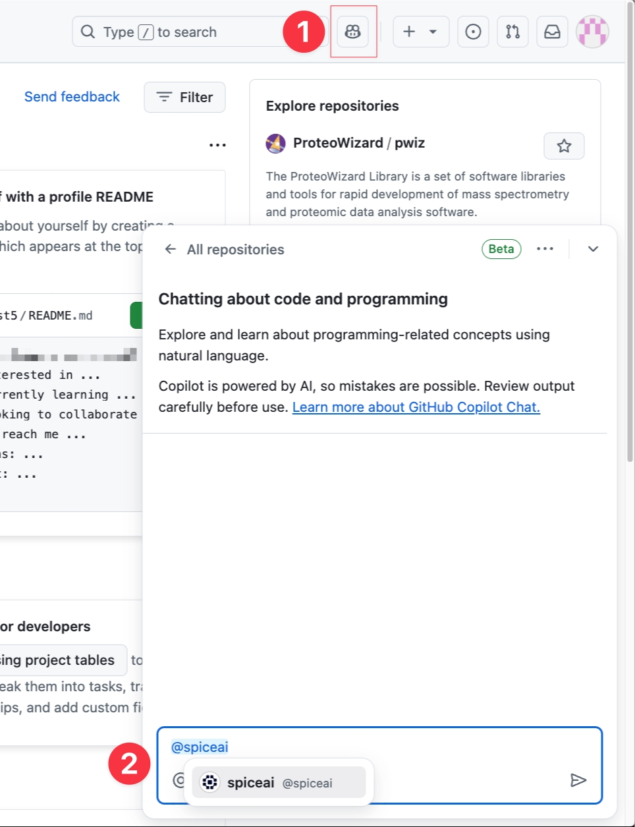Click the Send feedback link
Image resolution: width=635 pixels, height=827 pixels.
(x=72, y=97)
